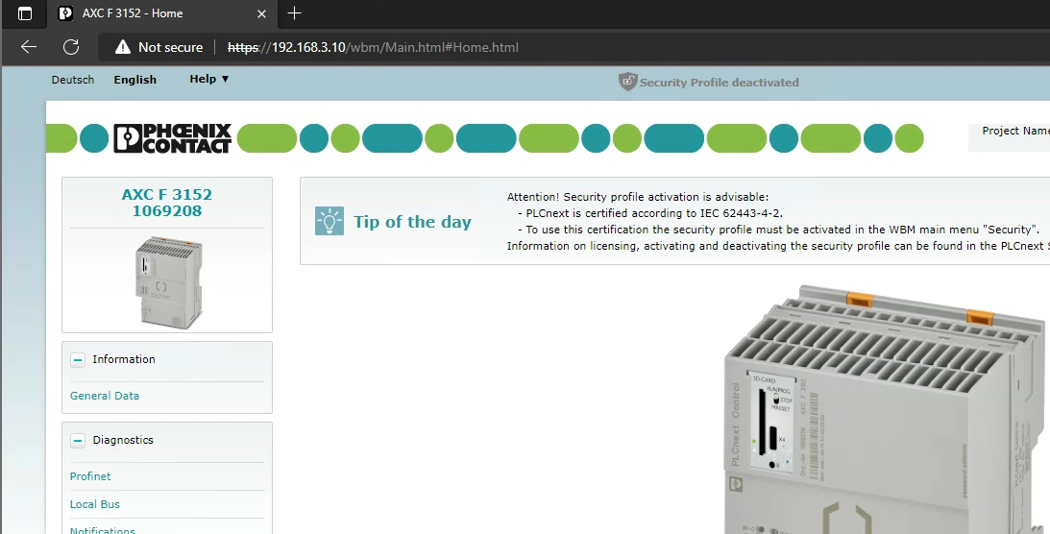The image size is (1050, 534).
Task: Collapse the Information section
Action: 78,360
